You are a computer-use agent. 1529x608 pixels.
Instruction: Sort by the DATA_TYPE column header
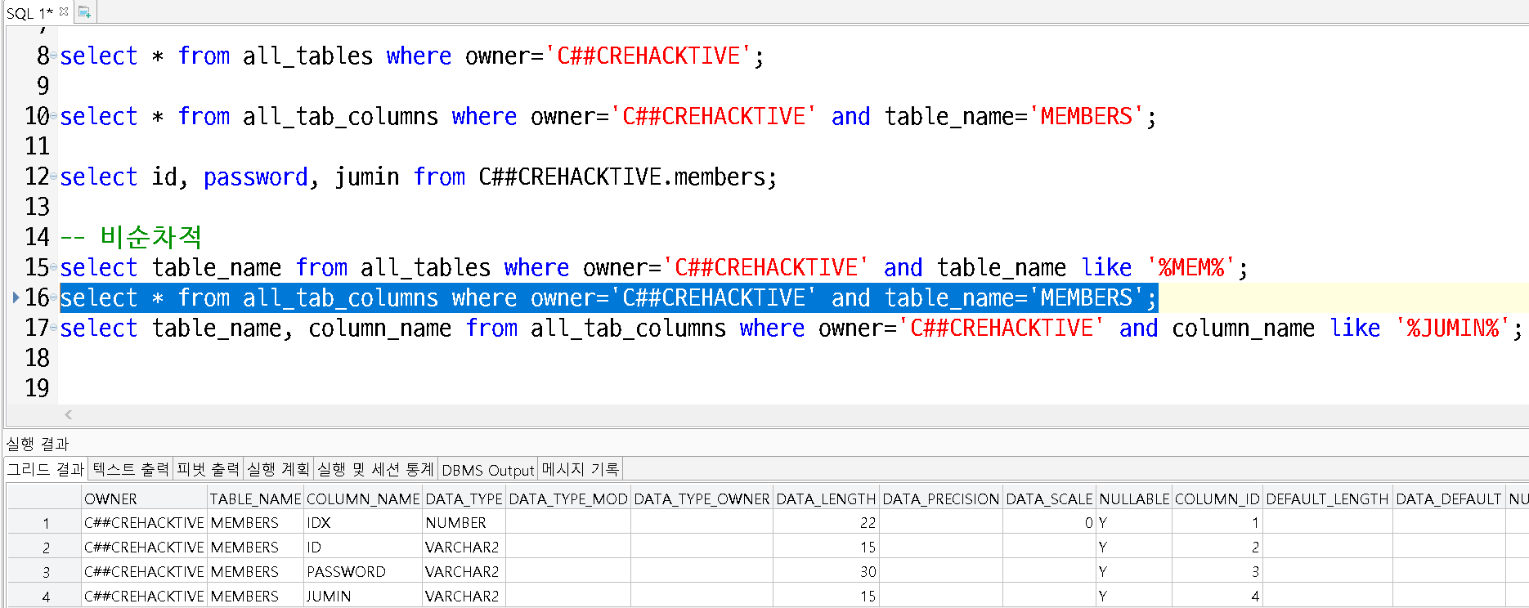click(x=464, y=498)
